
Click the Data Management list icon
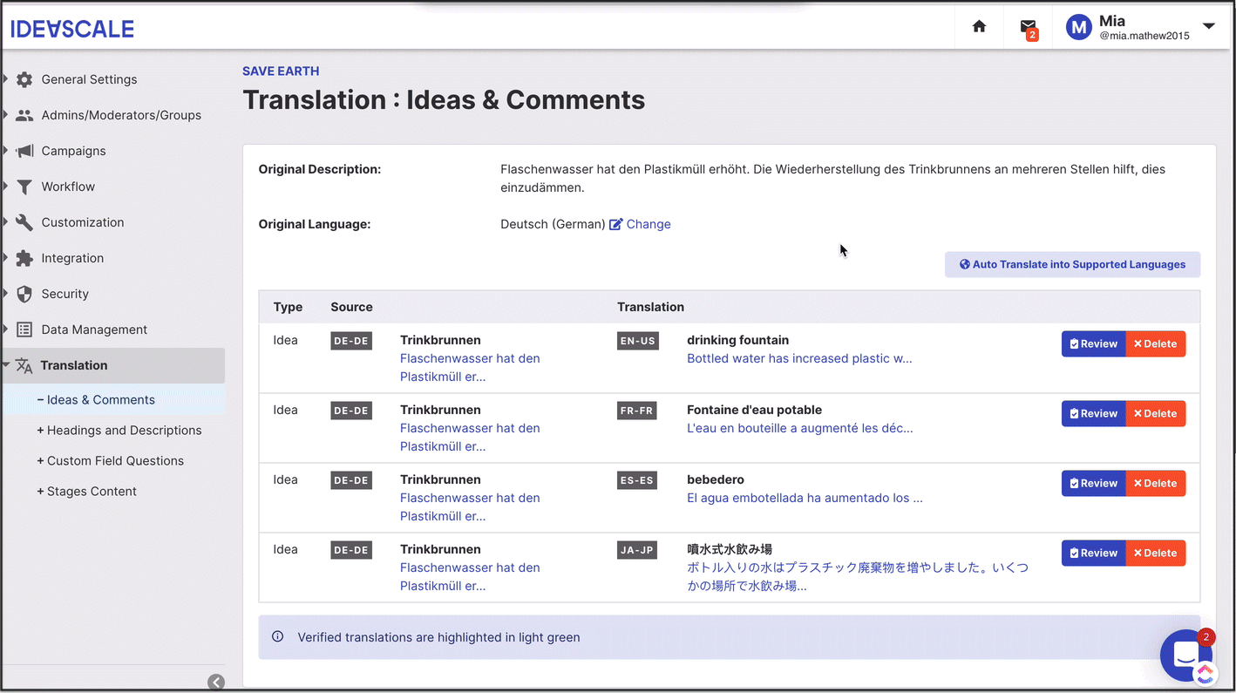pyautogui.click(x=24, y=330)
